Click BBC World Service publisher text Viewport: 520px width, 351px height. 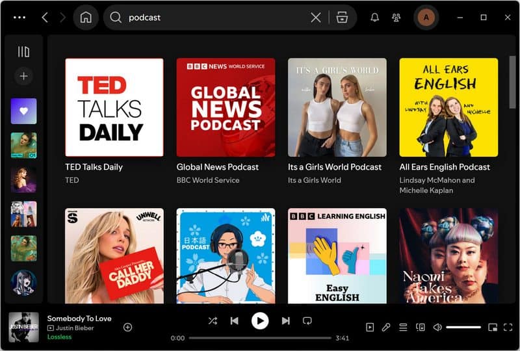(x=208, y=180)
